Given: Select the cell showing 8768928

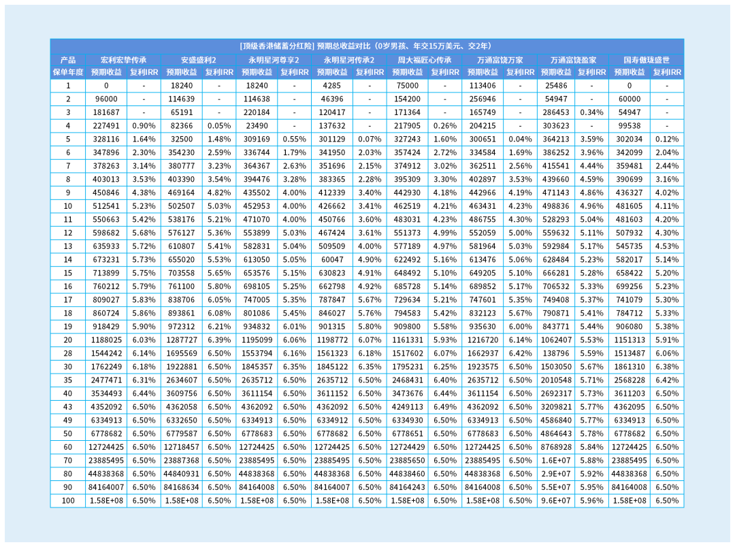Looking at the screenshot, I should [x=557, y=447].
